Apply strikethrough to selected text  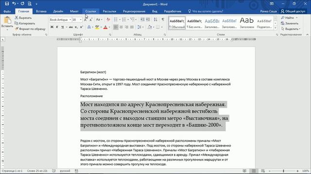tap(71, 27)
